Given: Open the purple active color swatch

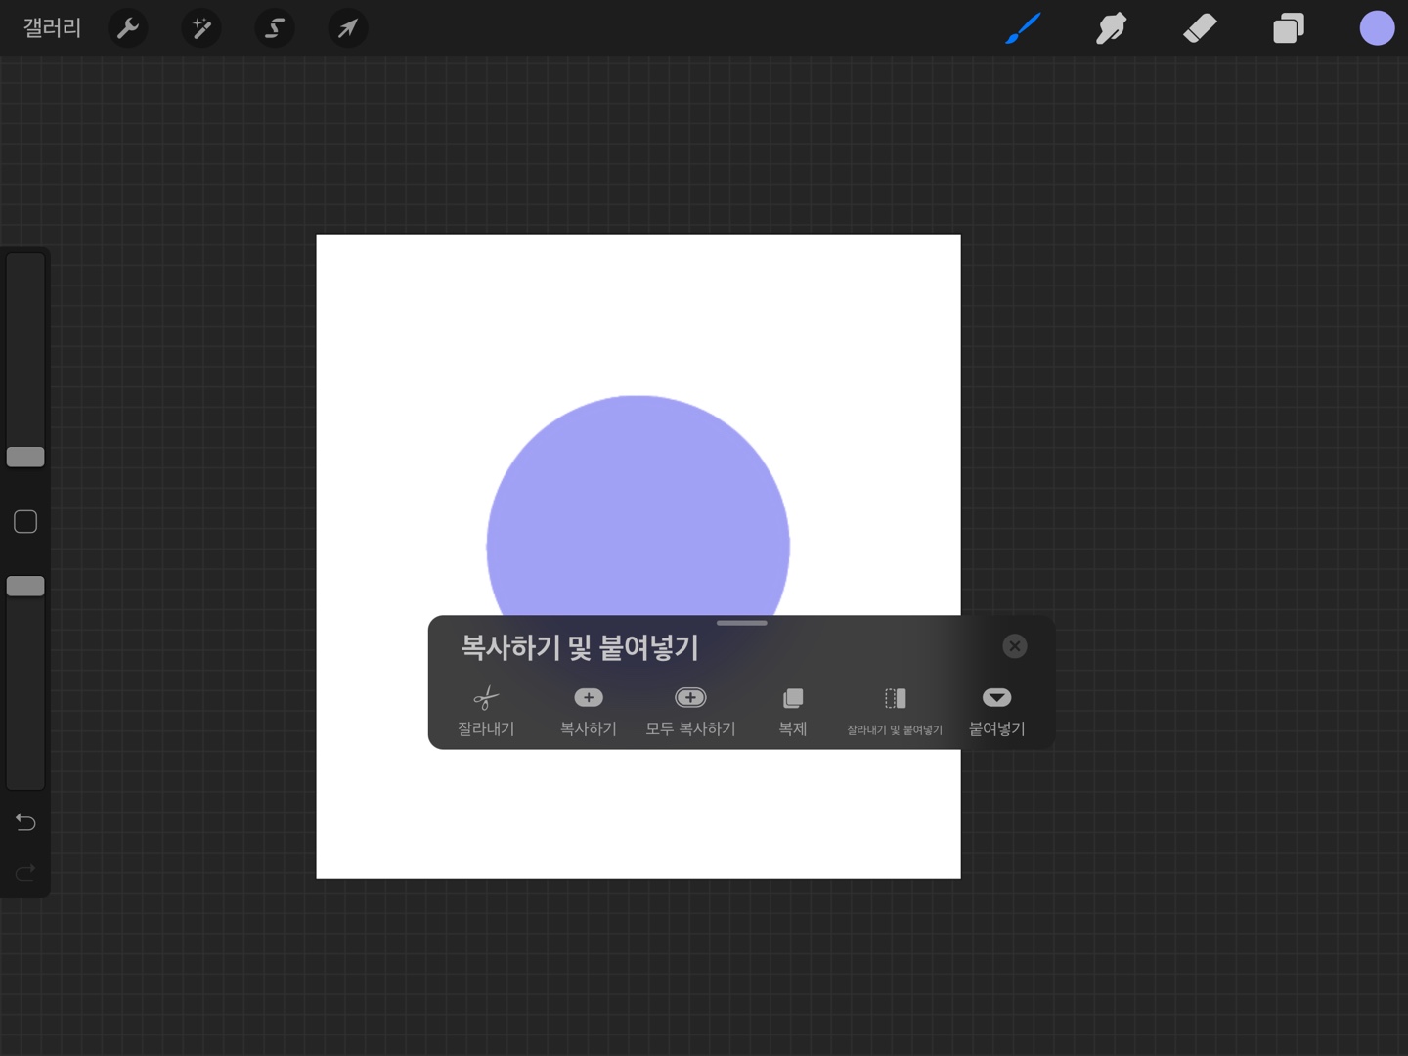Looking at the screenshot, I should pos(1377,28).
